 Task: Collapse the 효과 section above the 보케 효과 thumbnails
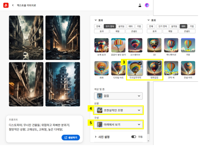[96, 20]
